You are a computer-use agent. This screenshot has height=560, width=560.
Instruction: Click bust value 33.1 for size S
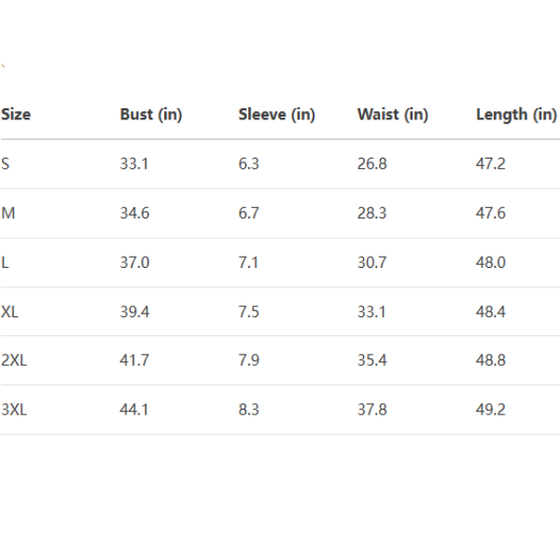tap(134, 164)
